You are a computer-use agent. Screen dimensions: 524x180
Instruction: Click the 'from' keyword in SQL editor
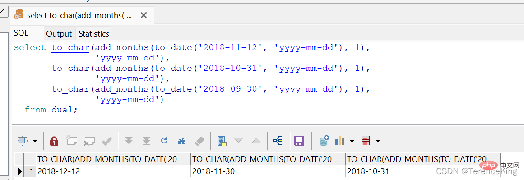(35, 110)
